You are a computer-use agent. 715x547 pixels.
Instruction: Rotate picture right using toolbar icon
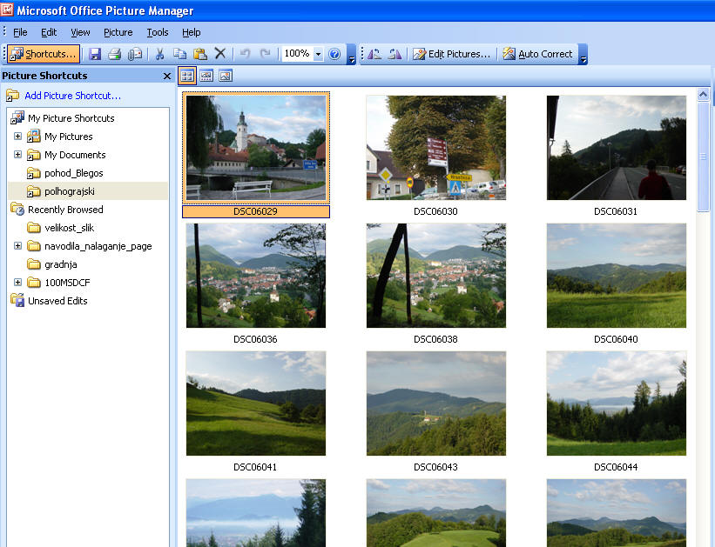(395, 54)
